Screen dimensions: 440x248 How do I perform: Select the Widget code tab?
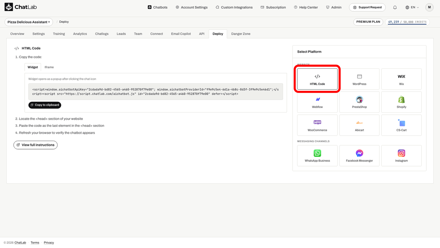(x=33, y=67)
